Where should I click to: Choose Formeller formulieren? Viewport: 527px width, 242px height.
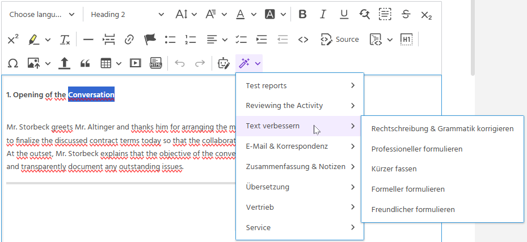tap(442, 189)
